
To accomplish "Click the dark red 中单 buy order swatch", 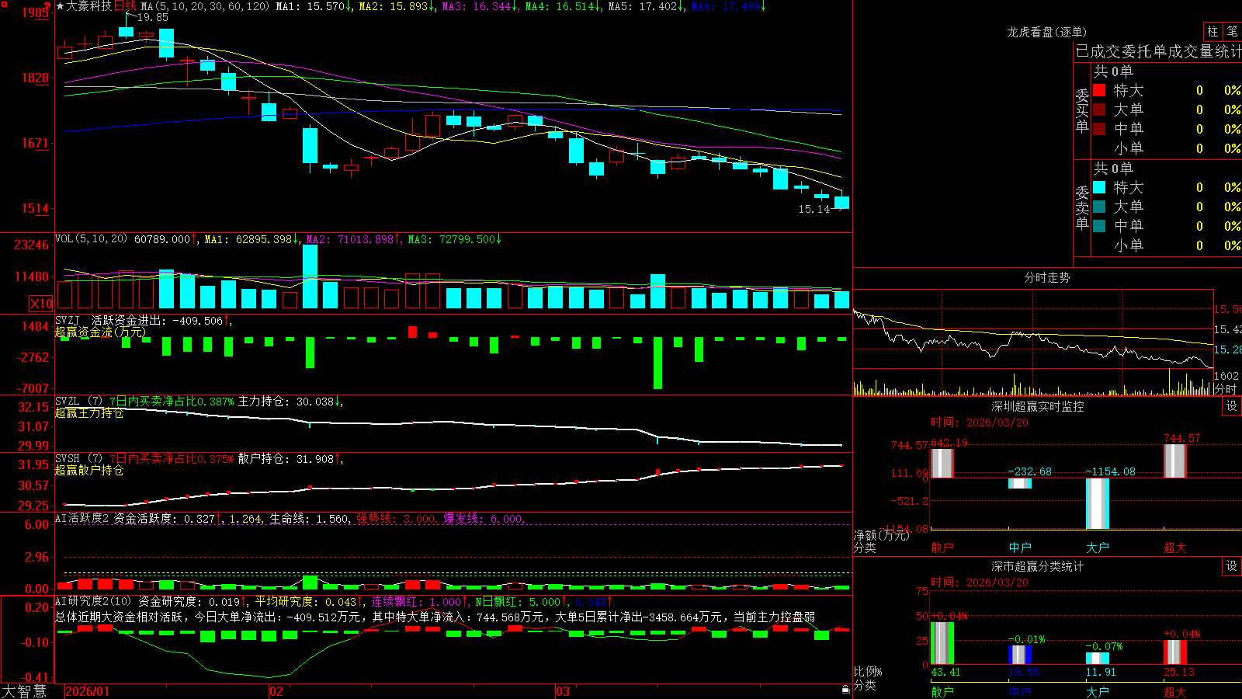I will pyautogui.click(x=1099, y=128).
